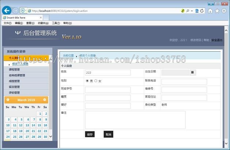Click the compatibility view icon
230x150 pixels.
(x=197, y=11)
